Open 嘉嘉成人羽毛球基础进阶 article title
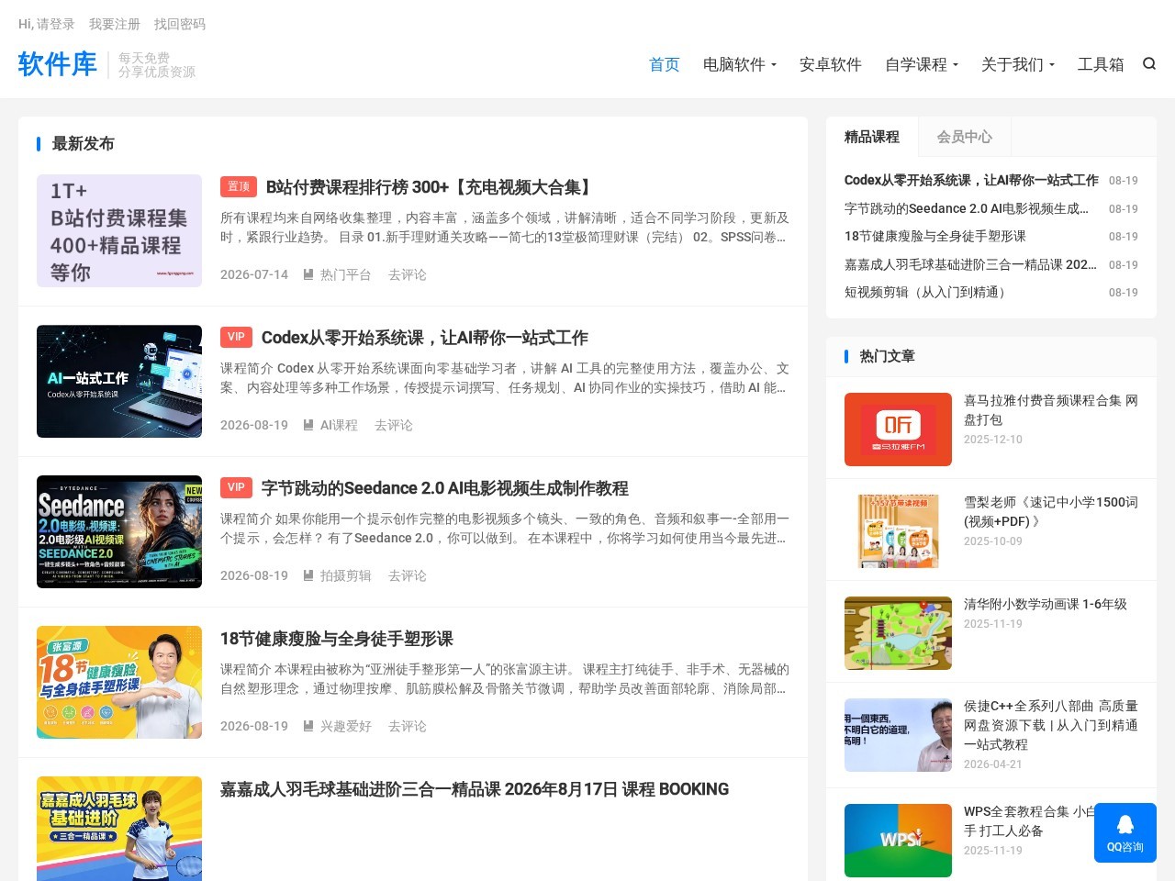 tap(475, 789)
